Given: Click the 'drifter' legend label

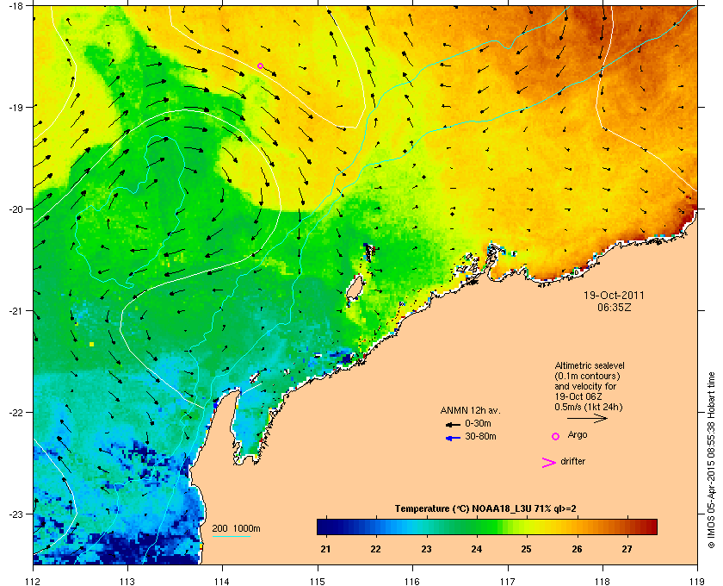Looking at the screenshot, I should [572, 461].
